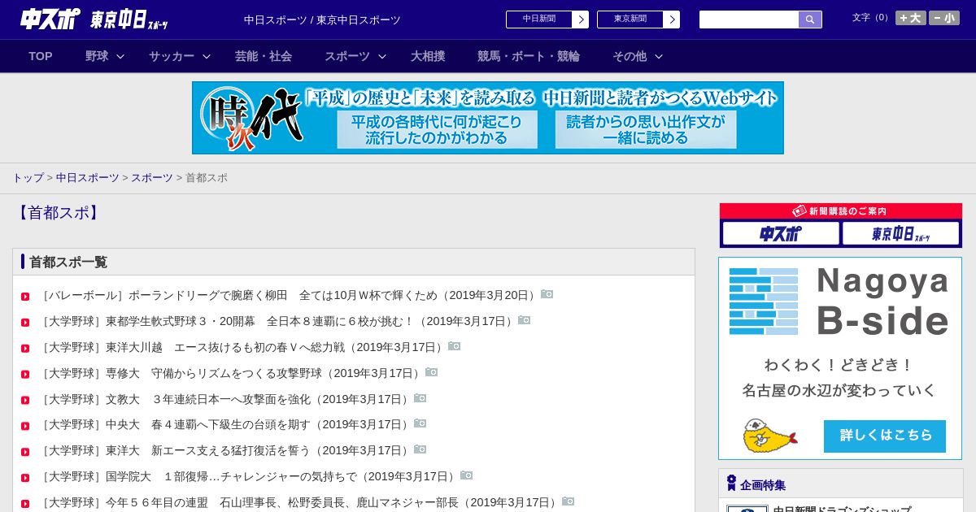Click red bullet icon beside 柳田 article

(x=25, y=297)
